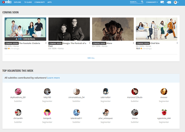This screenshot has height=132, width=185.
Task: Open the TV Guide menu item
Action: (28, 2)
